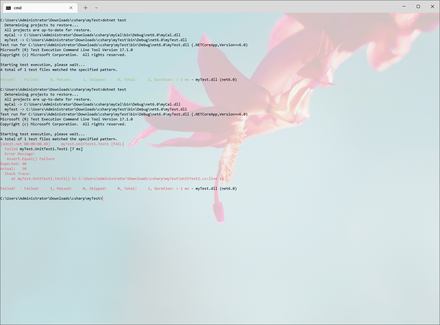Image resolution: width=440 pixels, height=325 pixels.
Task: Click first 'Copyright (c) Microsoft Corporation' line
Action: pos(63,55)
